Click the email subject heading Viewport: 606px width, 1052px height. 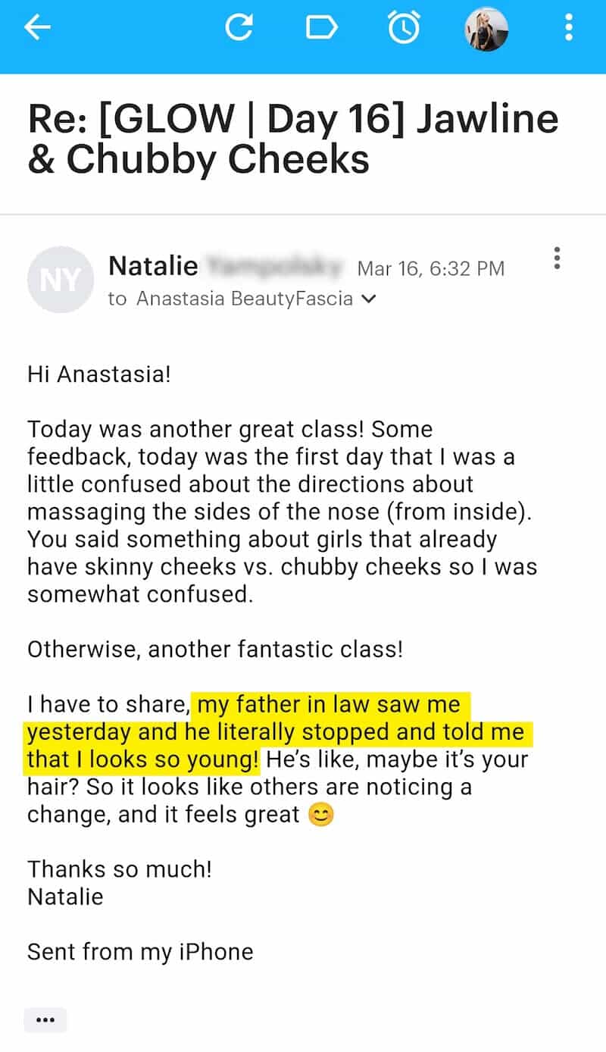tap(293, 139)
